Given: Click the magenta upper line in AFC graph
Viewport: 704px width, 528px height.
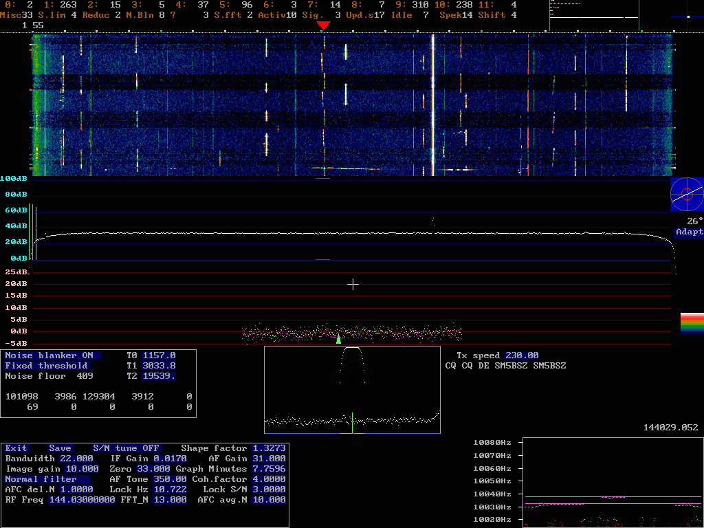Looking at the screenshot, I should click(x=613, y=497).
